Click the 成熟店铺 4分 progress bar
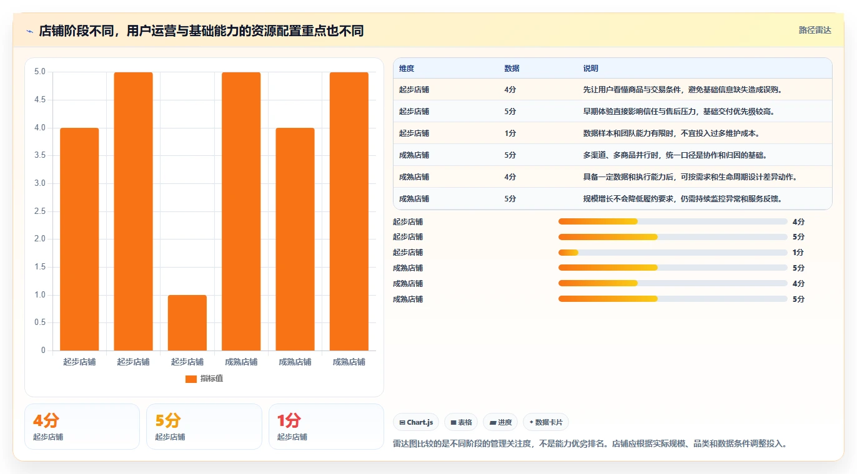 [673, 284]
